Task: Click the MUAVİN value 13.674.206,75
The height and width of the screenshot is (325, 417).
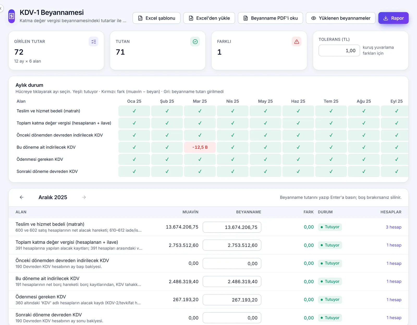Action: coord(182,227)
